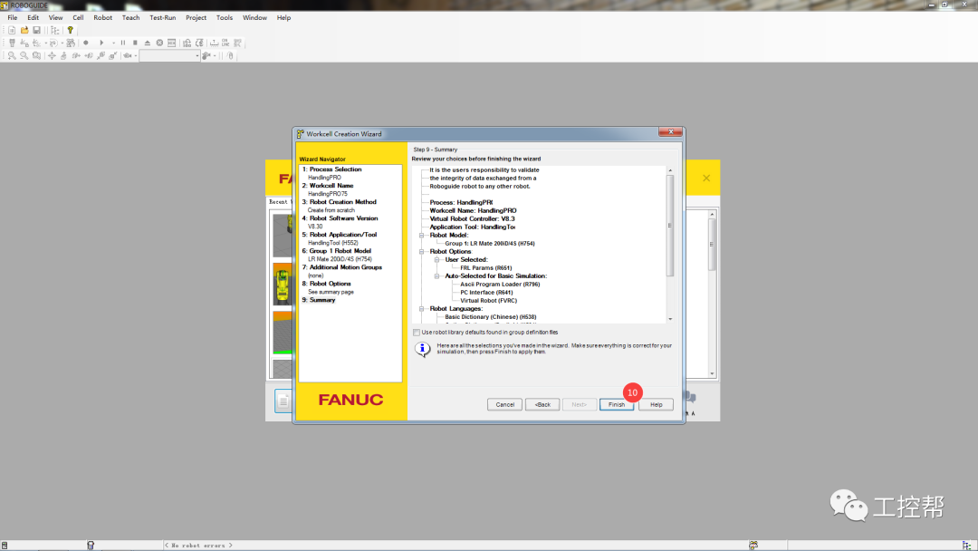Click the eject-shaped toolbar icon
This screenshot has width=978, height=551.
[x=148, y=43]
